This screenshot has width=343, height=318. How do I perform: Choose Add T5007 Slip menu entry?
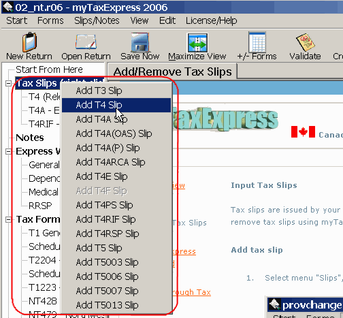click(x=116, y=291)
